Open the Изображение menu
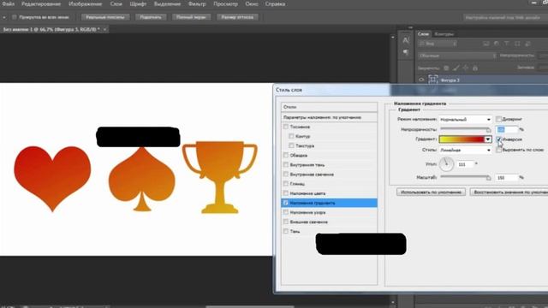Image resolution: width=548 pixels, height=308 pixels. pyautogui.click(x=86, y=4)
